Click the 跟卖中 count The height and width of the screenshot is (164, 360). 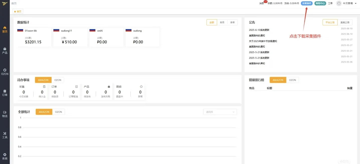click(x=119, y=92)
